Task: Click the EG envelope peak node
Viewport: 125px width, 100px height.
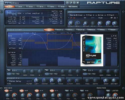Action: pos(35,34)
